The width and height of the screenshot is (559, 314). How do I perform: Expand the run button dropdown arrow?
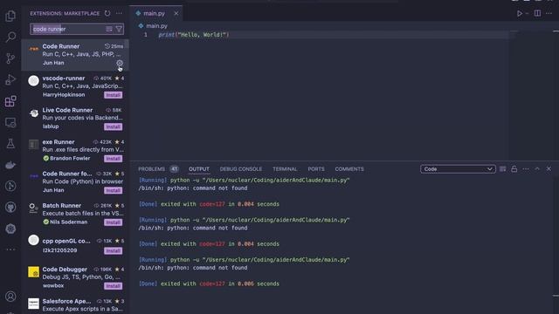pos(527,14)
